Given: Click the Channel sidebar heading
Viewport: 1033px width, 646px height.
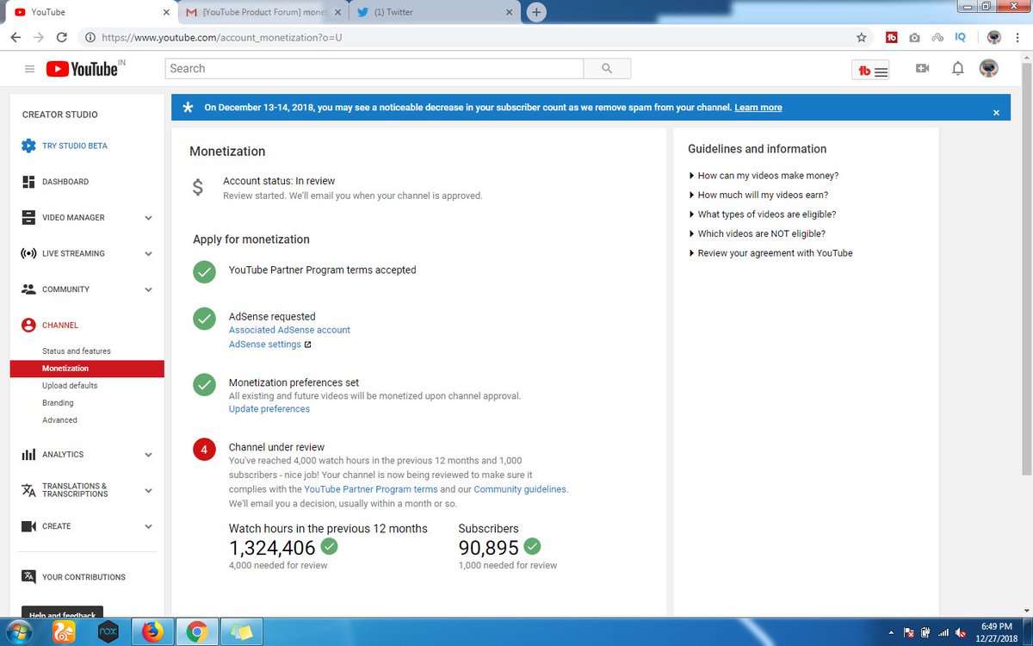Looking at the screenshot, I should coord(59,326).
